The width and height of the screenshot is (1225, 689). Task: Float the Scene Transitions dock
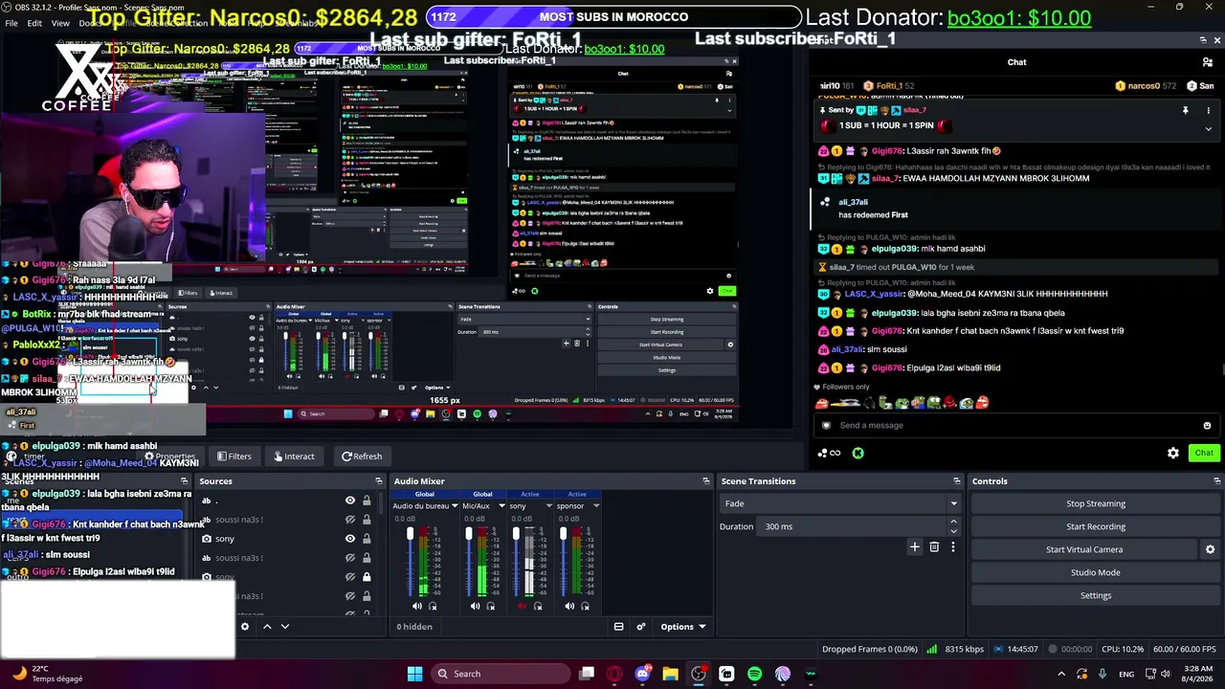pos(956,481)
